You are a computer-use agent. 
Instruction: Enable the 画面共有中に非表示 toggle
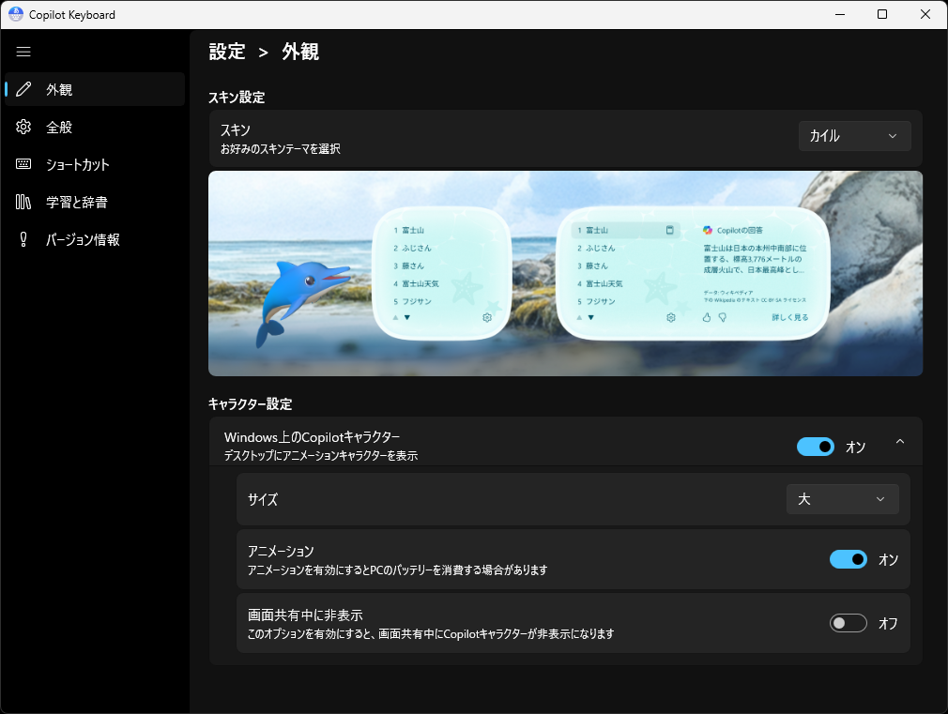[x=848, y=623]
